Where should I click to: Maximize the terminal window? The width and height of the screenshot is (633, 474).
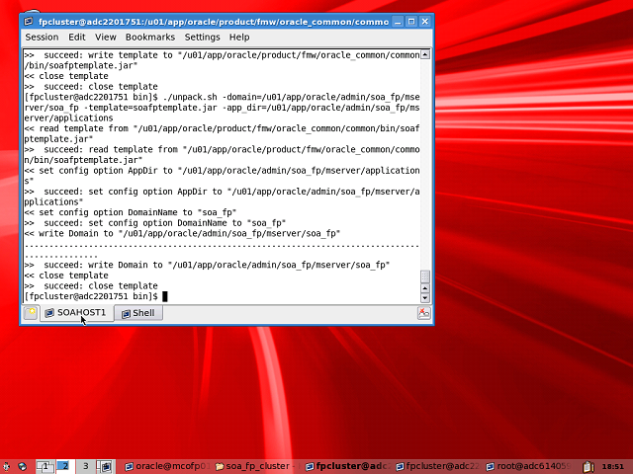tap(411, 22)
